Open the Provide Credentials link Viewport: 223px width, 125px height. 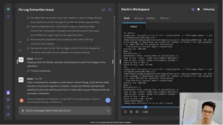(x=41, y=71)
